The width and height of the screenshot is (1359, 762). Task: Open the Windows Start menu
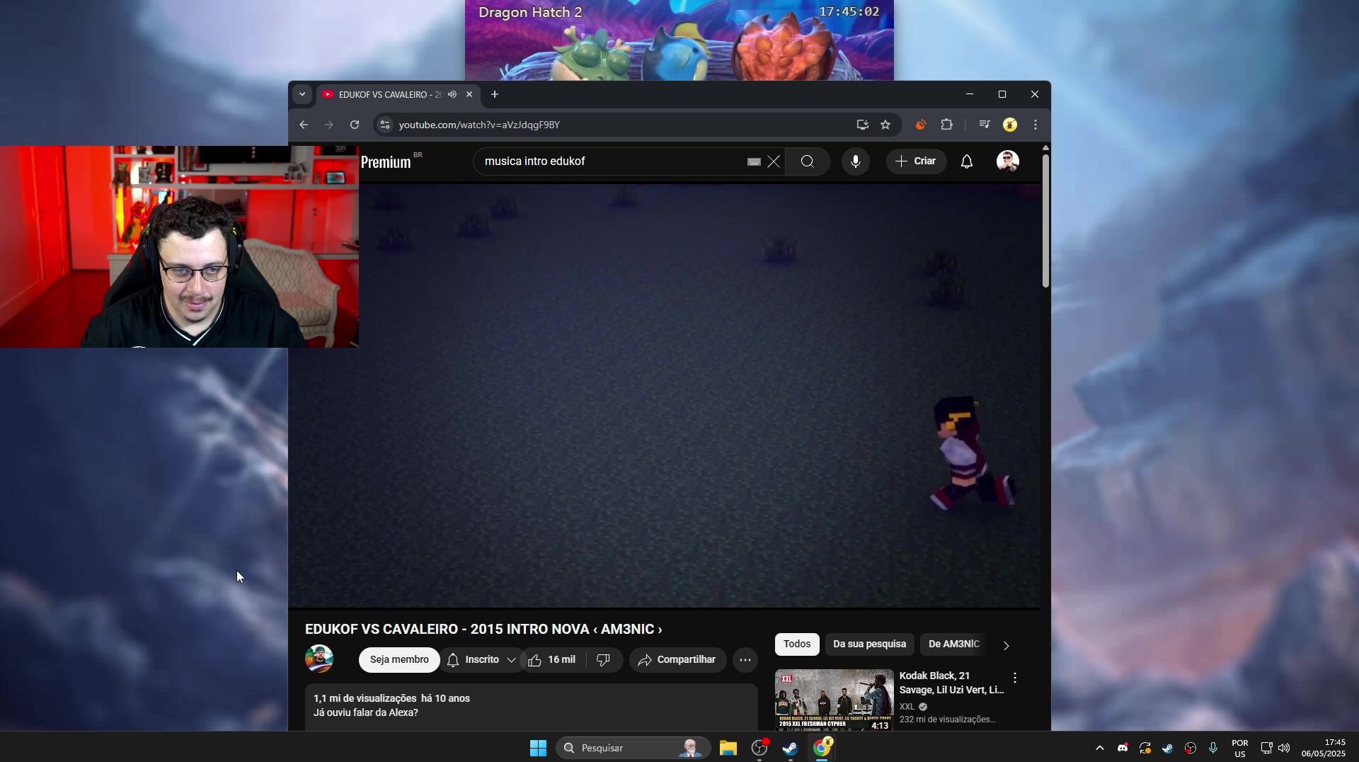538,748
